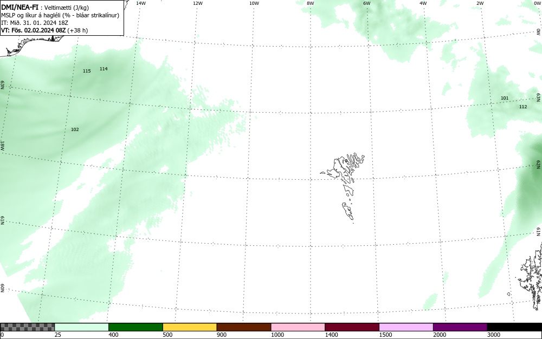542x339 pixels.
Task: Pick the dark maroon 1400 legend swatch
Action: (x=352, y=327)
